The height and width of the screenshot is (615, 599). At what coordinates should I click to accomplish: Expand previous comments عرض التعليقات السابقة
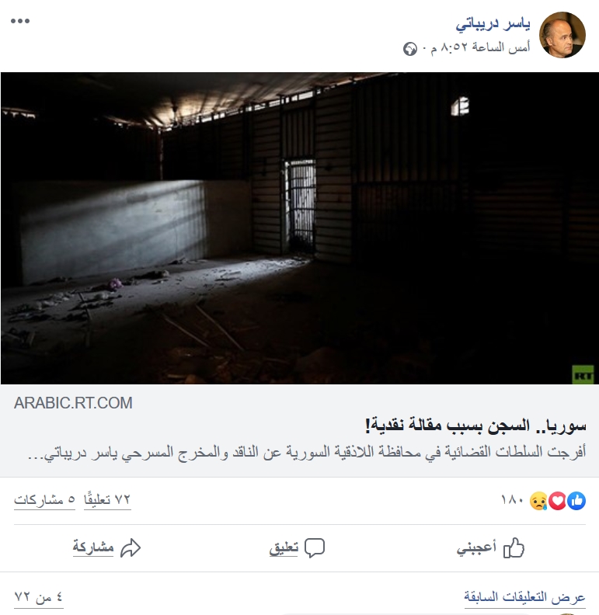(x=524, y=597)
